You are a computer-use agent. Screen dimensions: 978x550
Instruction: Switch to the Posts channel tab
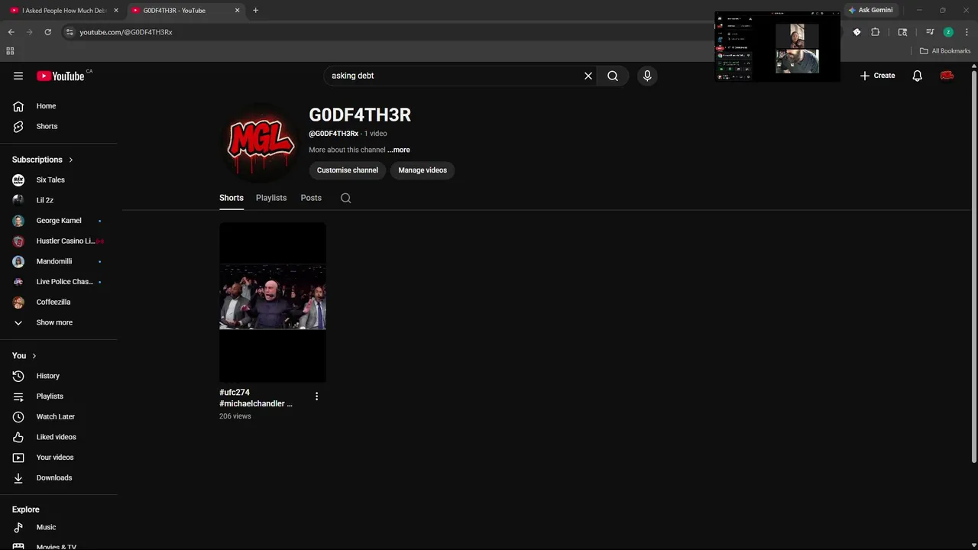(x=311, y=198)
